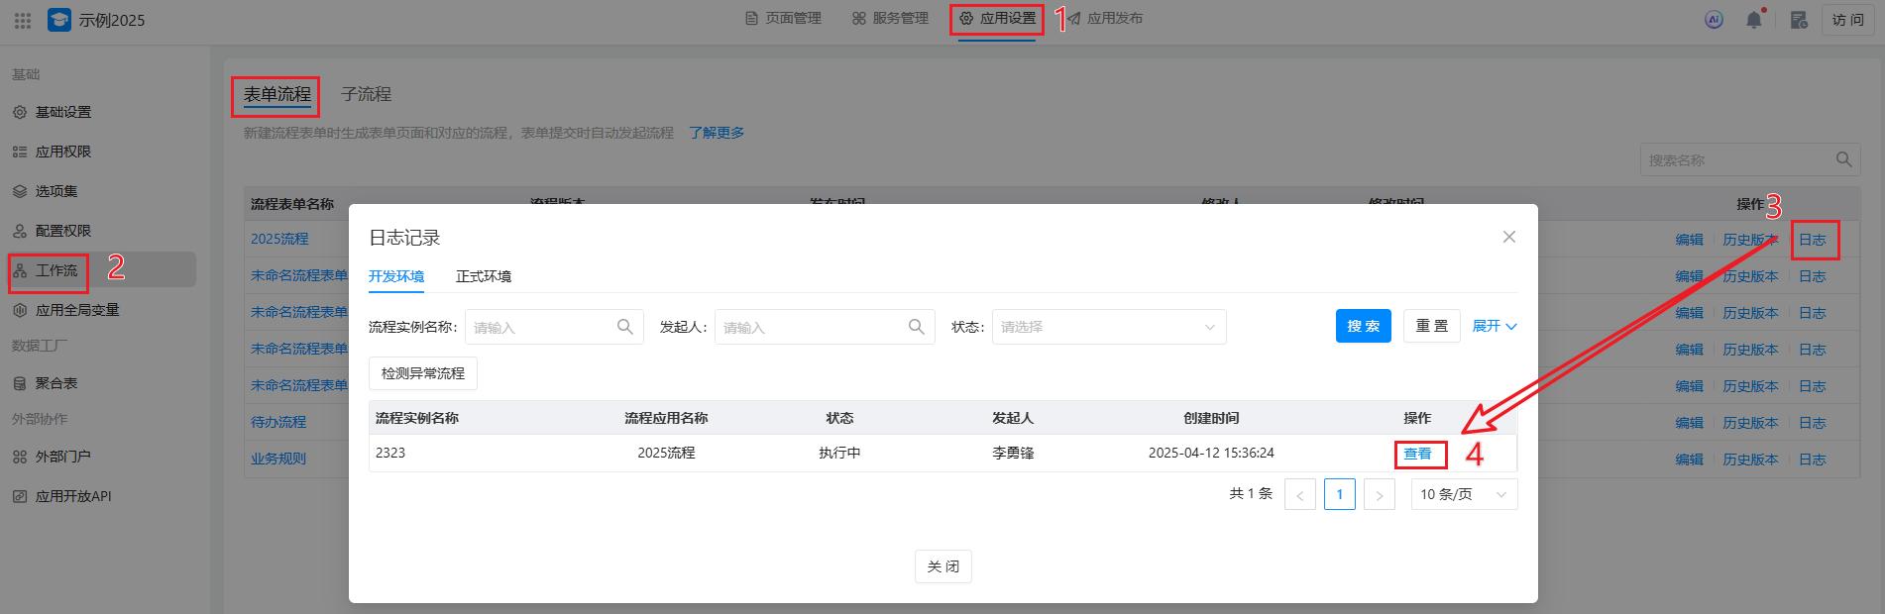Open the app launcher grid icon
The image size is (1885, 614).
click(23, 20)
